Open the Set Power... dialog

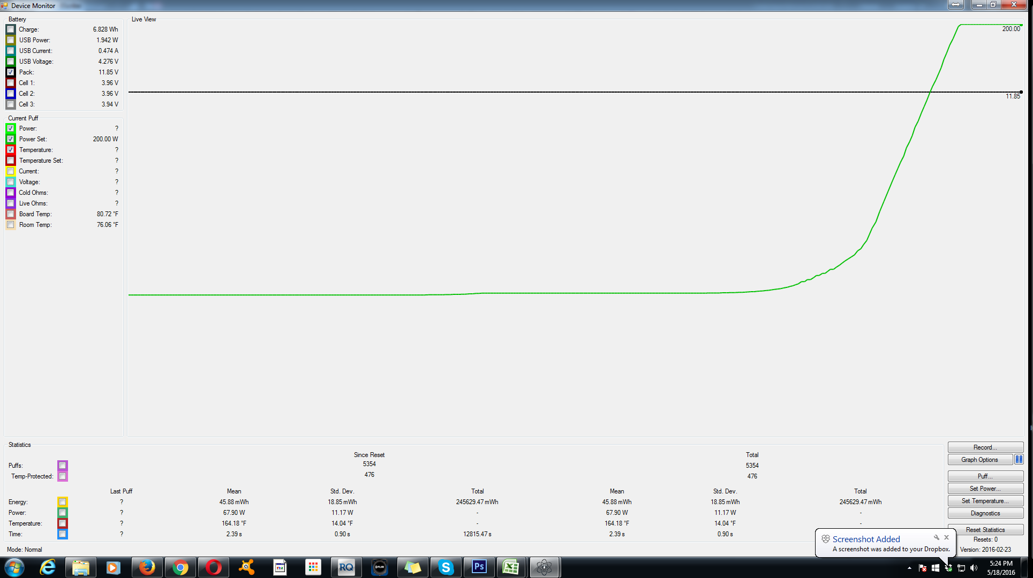[985, 489]
